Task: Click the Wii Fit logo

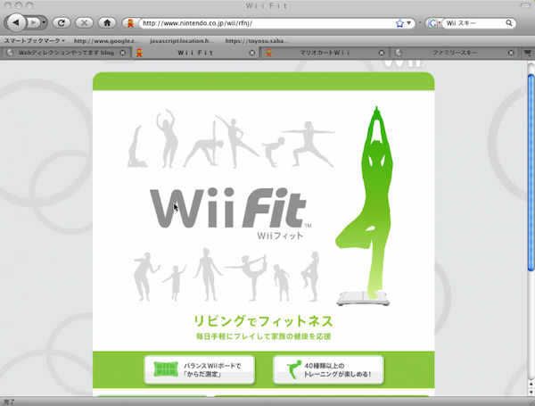Action: pyautogui.click(x=230, y=208)
